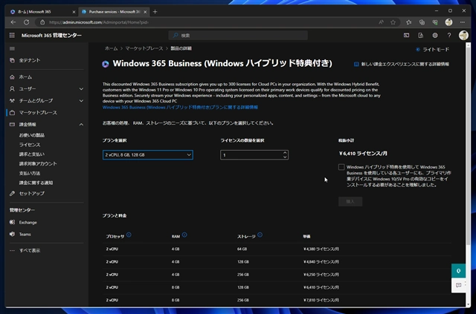The height and width of the screenshot is (314, 476).
Task: Open browser collections icon
Action: tap(422, 22)
